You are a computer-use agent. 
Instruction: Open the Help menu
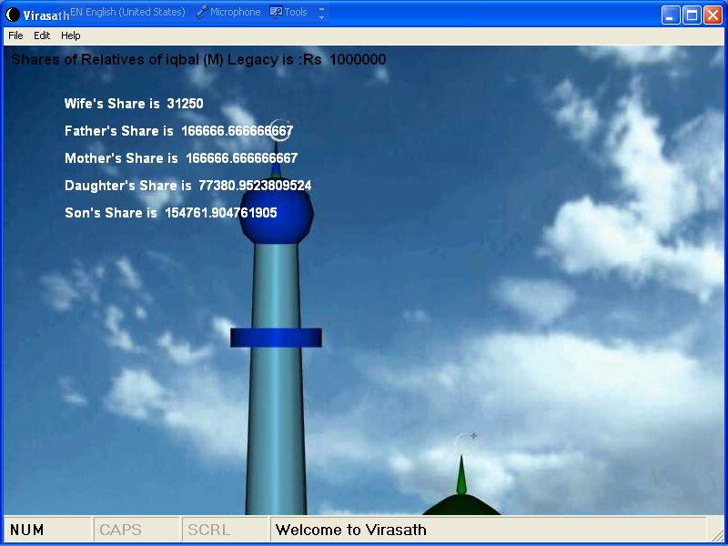(71, 35)
